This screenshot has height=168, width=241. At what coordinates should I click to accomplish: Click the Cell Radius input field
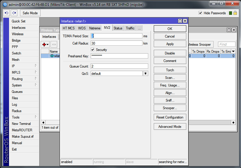pos(116,43)
